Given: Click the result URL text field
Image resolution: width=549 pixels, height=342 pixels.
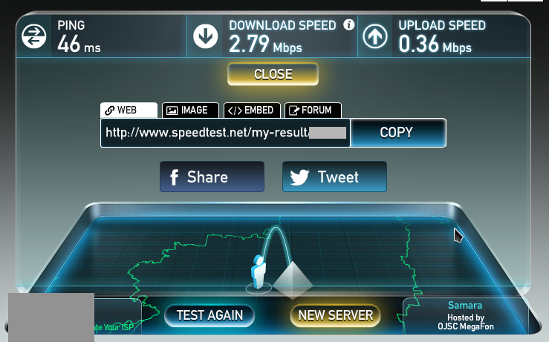Looking at the screenshot, I should pyautogui.click(x=226, y=133).
